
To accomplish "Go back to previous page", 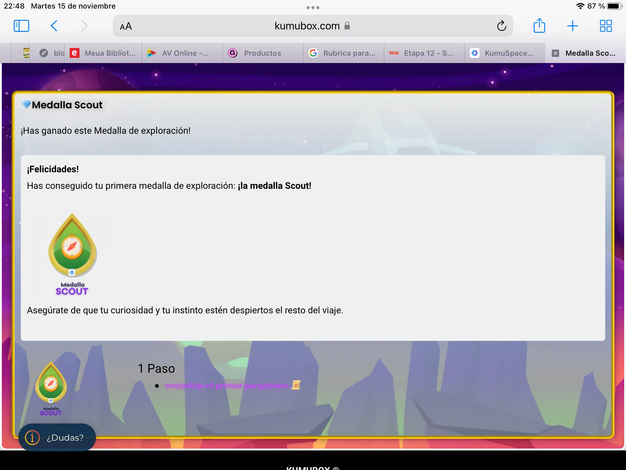I will coord(54,26).
